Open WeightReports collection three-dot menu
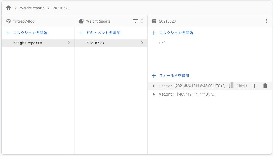This screenshot has width=273, height=156. (142, 21)
